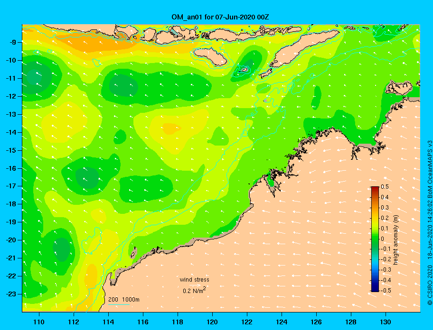Click Sumba island near 119E 10S

click(x=210, y=56)
